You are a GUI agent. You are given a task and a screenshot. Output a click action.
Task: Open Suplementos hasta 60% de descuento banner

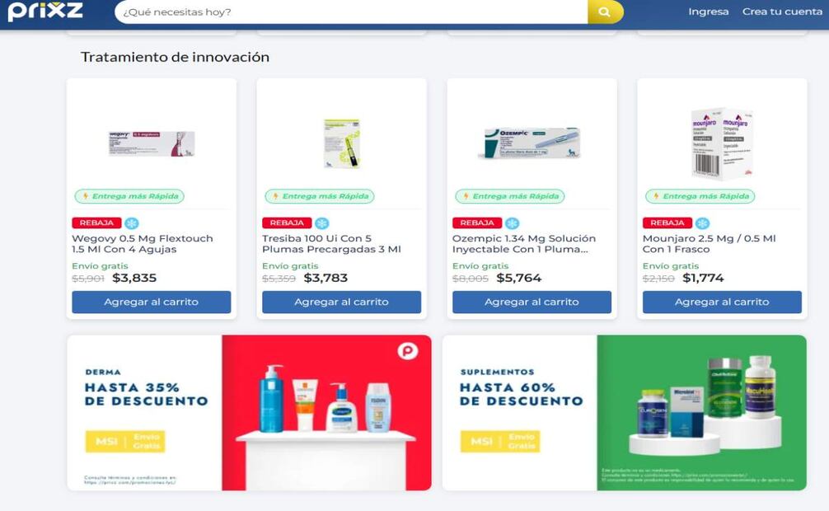click(x=625, y=413)
